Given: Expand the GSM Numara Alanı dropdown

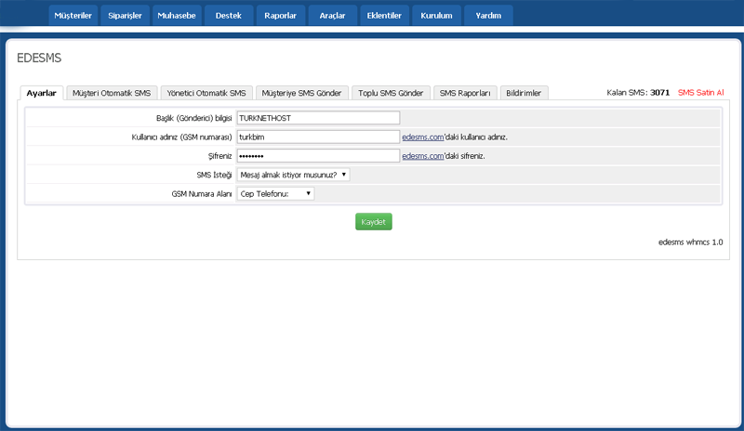Looking at the screenshot, I should (276, 193).
